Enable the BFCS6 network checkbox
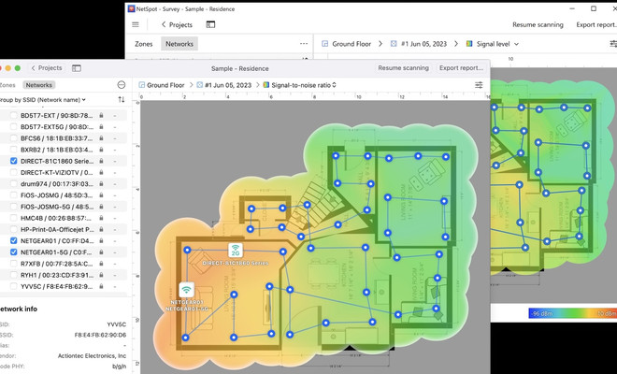The image size is (617, 374). click(x=14, y=138)
